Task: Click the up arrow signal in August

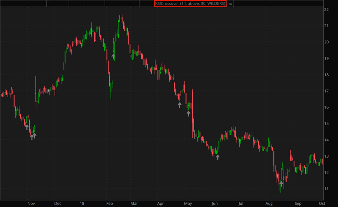Action: click(x=281, y=183)
